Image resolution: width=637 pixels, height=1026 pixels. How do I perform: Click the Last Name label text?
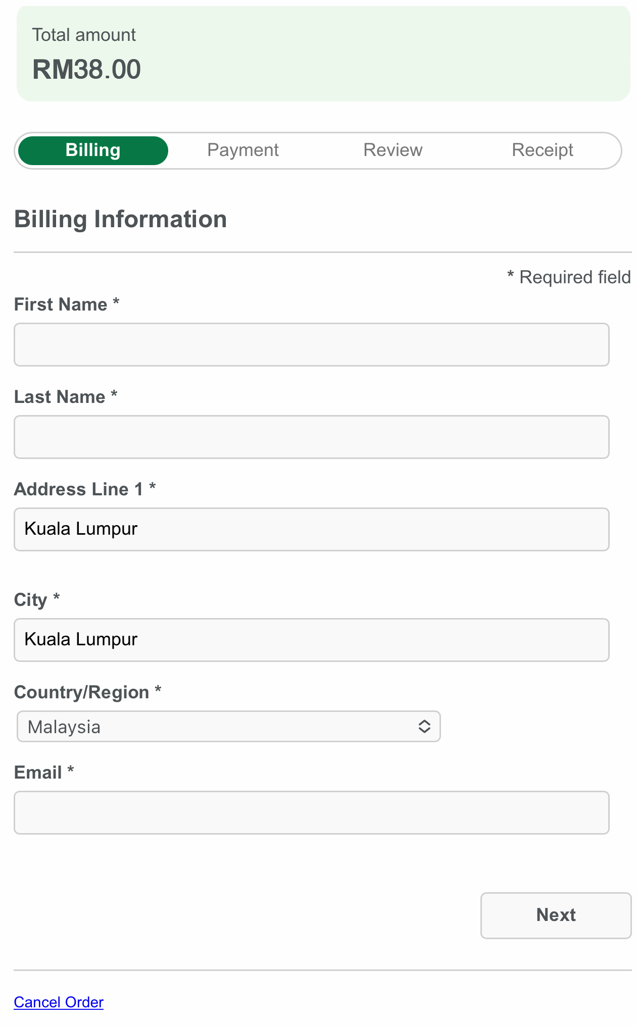point(60,397)
